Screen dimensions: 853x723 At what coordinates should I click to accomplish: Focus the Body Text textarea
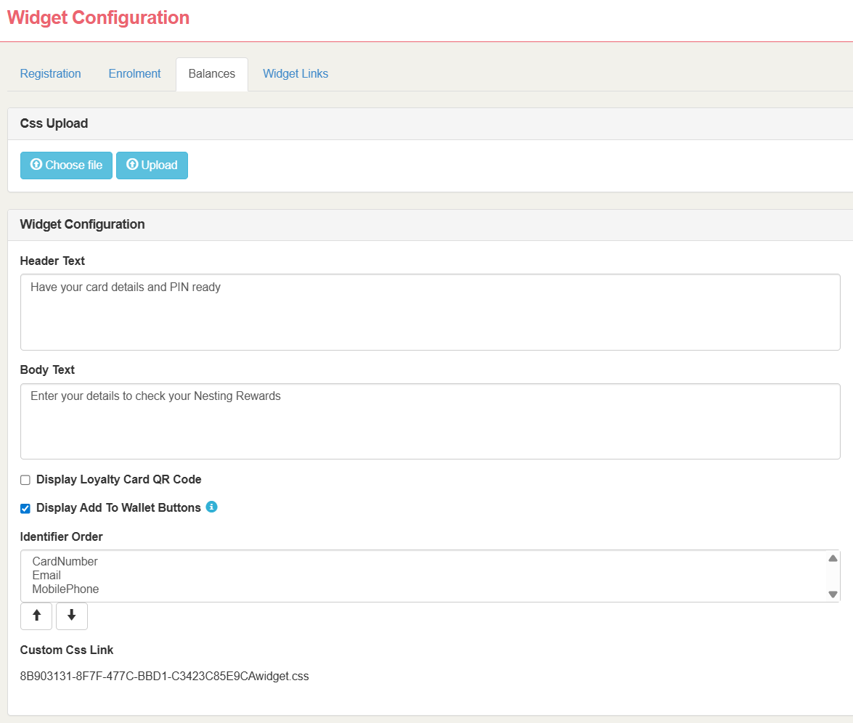(430, 421)
